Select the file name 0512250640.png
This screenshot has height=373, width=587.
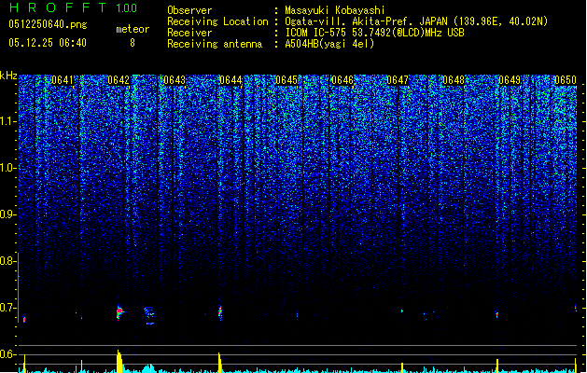tap(48, 24)
